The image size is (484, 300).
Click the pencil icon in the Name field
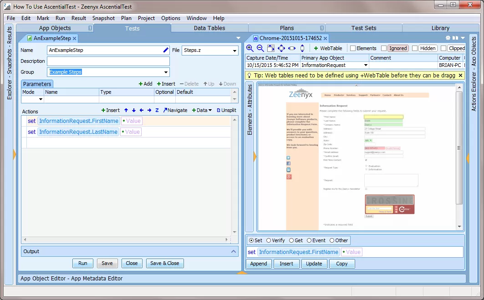[166, 50]
